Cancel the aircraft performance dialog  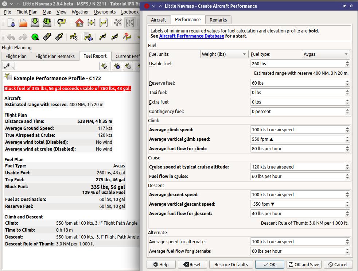coord(338,264)
